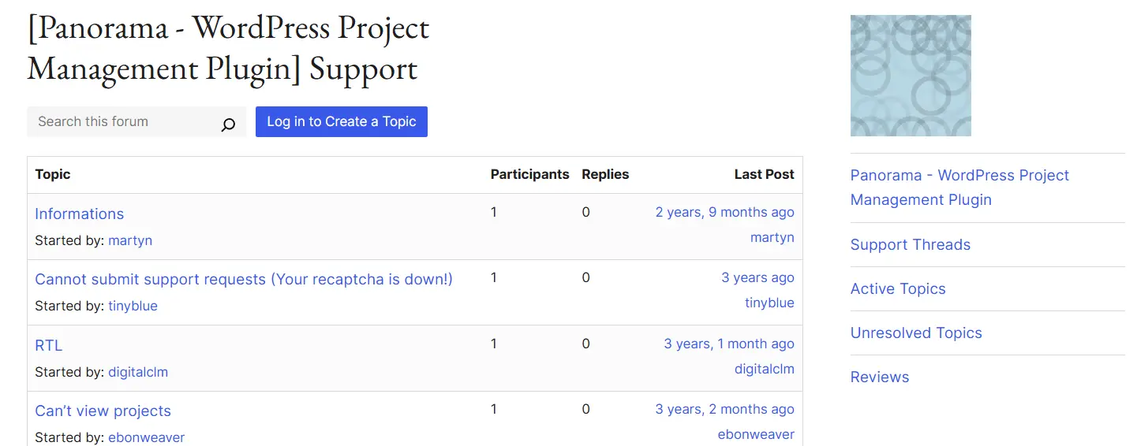
Task: Go to Reviews
Action: 880,377
